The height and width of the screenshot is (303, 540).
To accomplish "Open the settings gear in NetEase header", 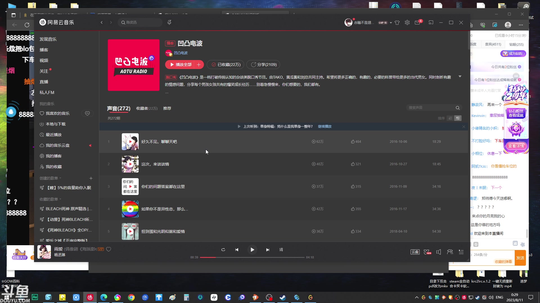I will point(407,22).
